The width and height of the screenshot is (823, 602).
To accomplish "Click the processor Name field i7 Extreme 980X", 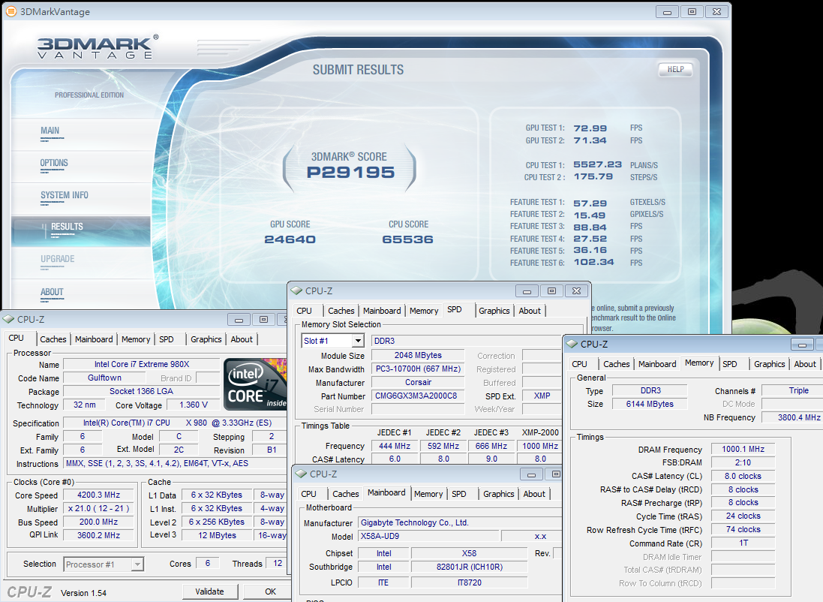I will [x=142, y=364].
